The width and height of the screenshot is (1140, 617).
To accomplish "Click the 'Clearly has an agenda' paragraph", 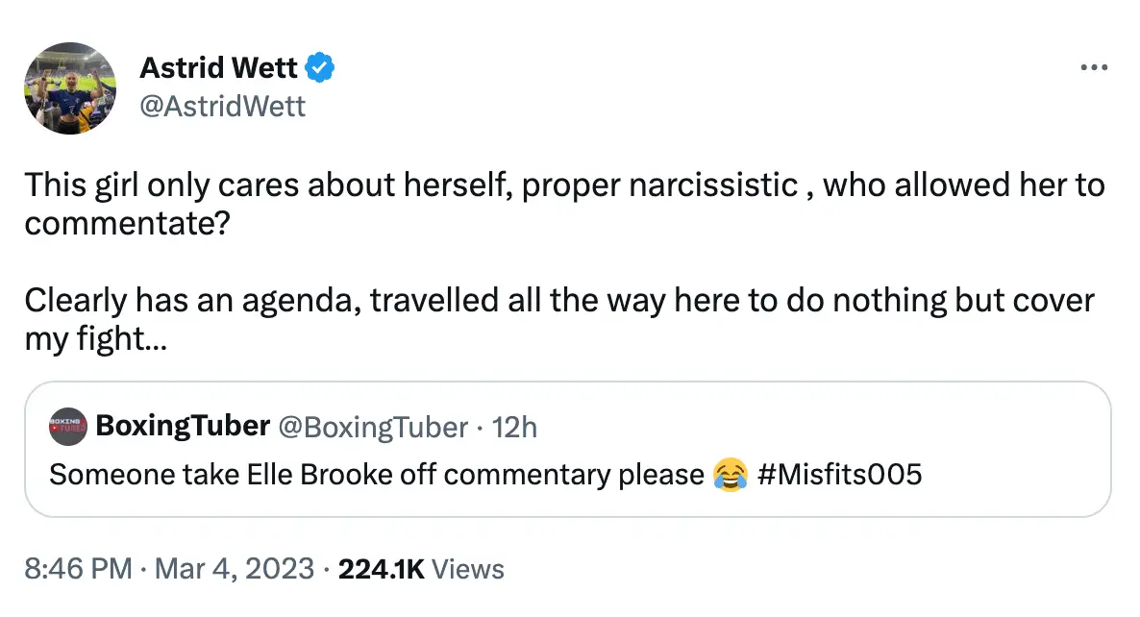I will tap(558, 302).
